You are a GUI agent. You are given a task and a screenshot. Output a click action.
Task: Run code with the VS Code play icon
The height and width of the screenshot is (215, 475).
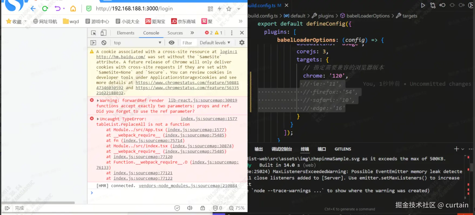(423, 5)
